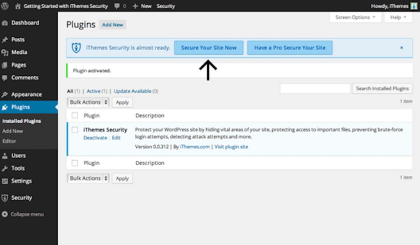Screen dimensions: 420x245
Task: Deactivate the iThemes Security plugin
Action: pos(95,138)
